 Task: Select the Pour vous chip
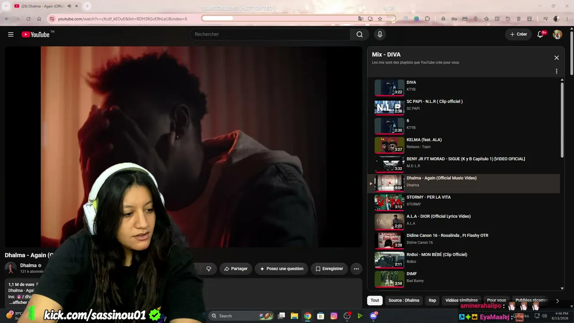[496, 301]
